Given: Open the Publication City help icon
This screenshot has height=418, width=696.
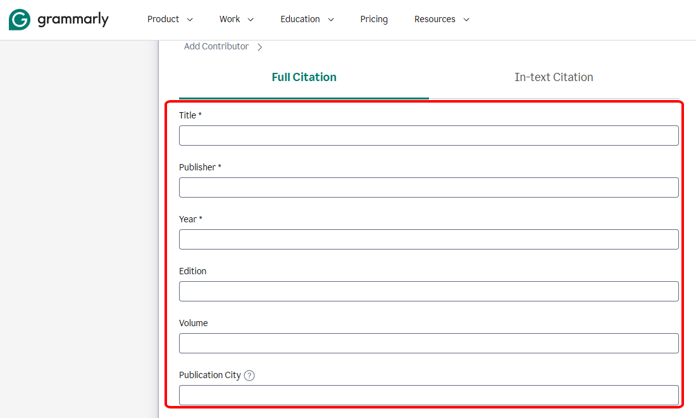Looking at the screenshot, I should 249,376.
